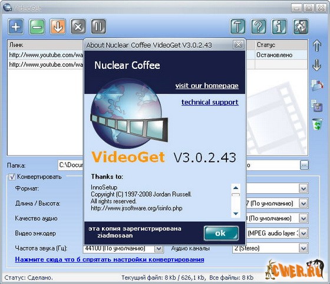Viewport: 330px width, 284px height.
Task: Click the info About toolbar icon
Action: (279, 27)
